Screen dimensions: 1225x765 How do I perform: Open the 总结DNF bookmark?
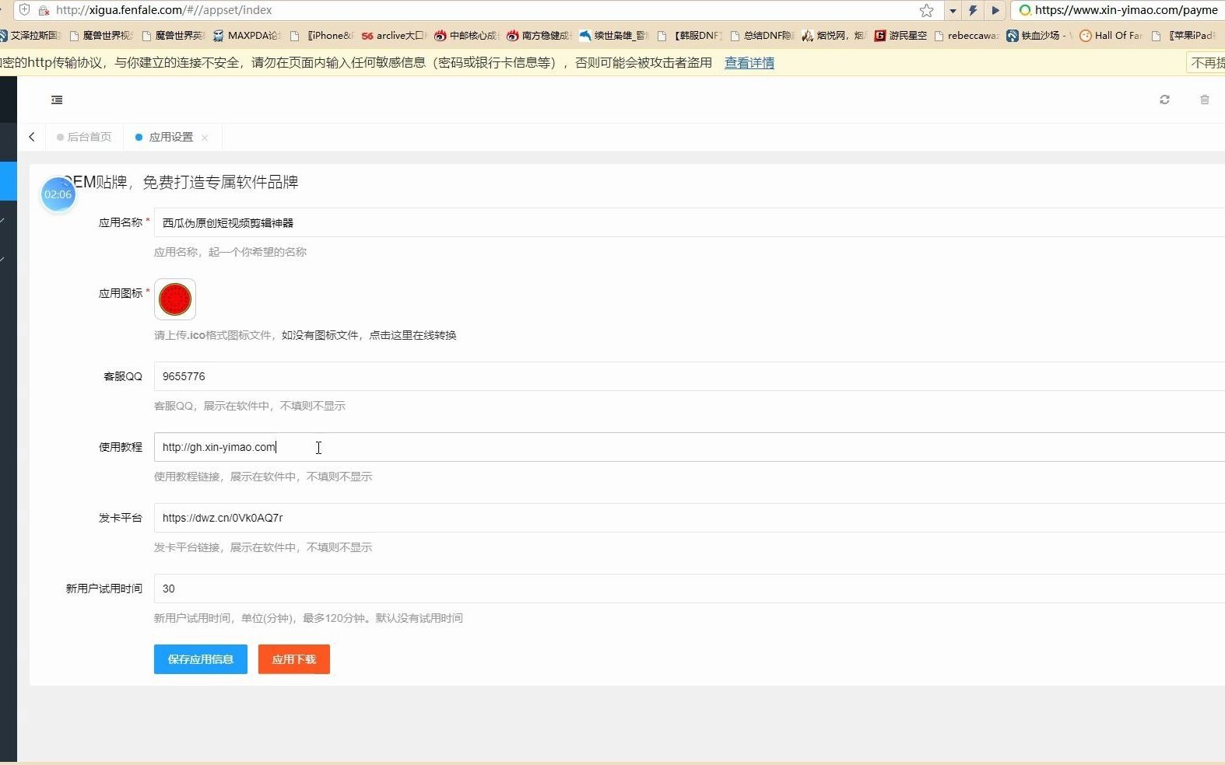(761, 36)
